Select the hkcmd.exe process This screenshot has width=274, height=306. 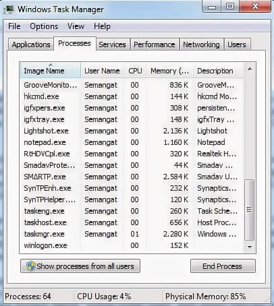[132, 96]
